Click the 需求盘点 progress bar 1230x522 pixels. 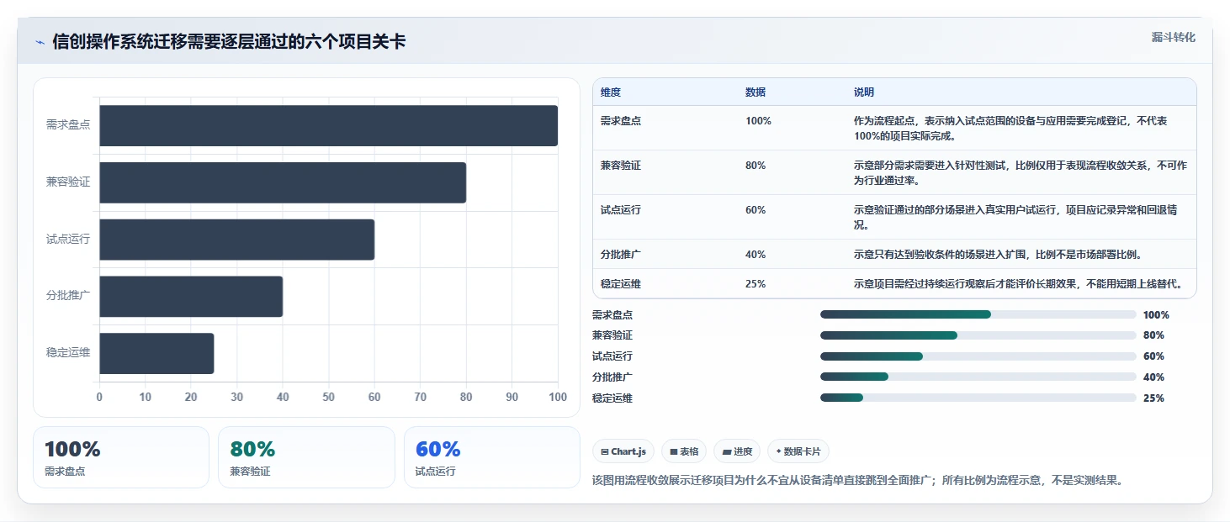tap(978, 314)
